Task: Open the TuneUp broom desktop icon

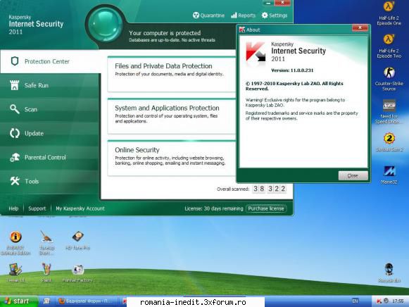Action: [46, 243]
